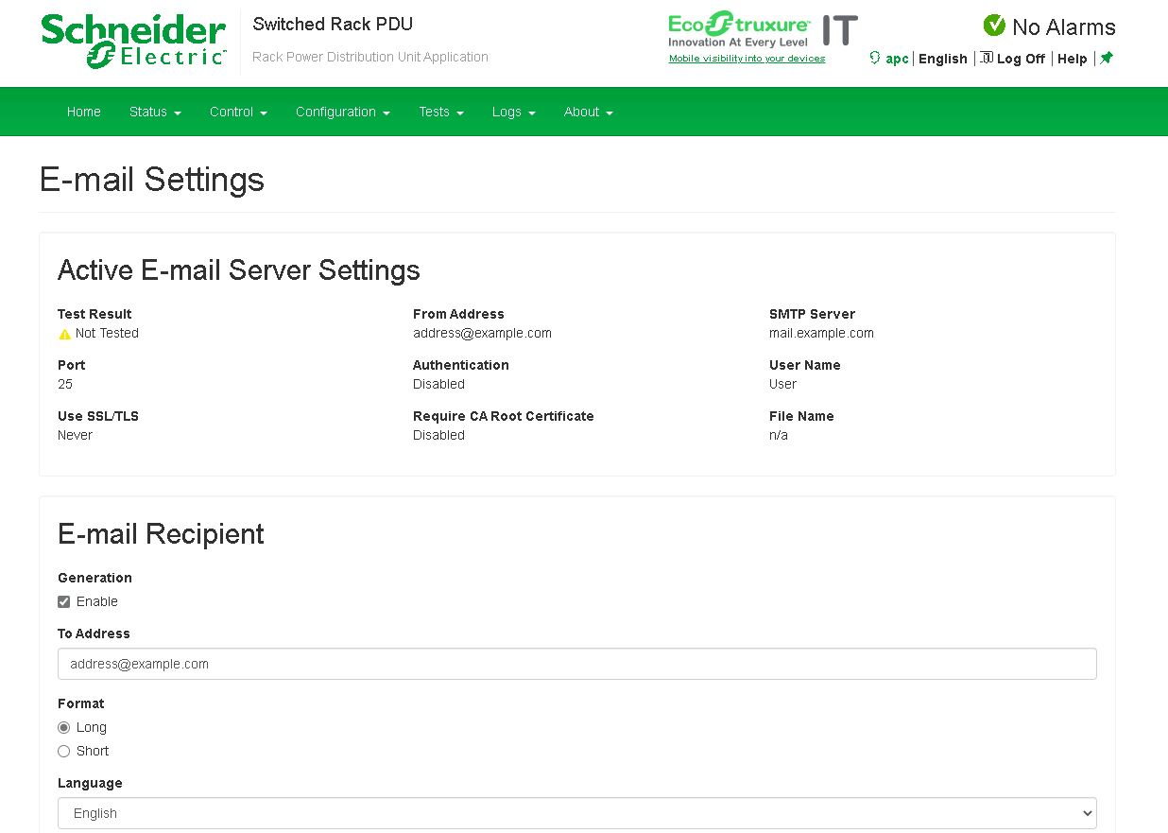Image resolution: width=1168 pixels, height=833 pixels.
Task: Expand the About menu
Action: [589, 112]
